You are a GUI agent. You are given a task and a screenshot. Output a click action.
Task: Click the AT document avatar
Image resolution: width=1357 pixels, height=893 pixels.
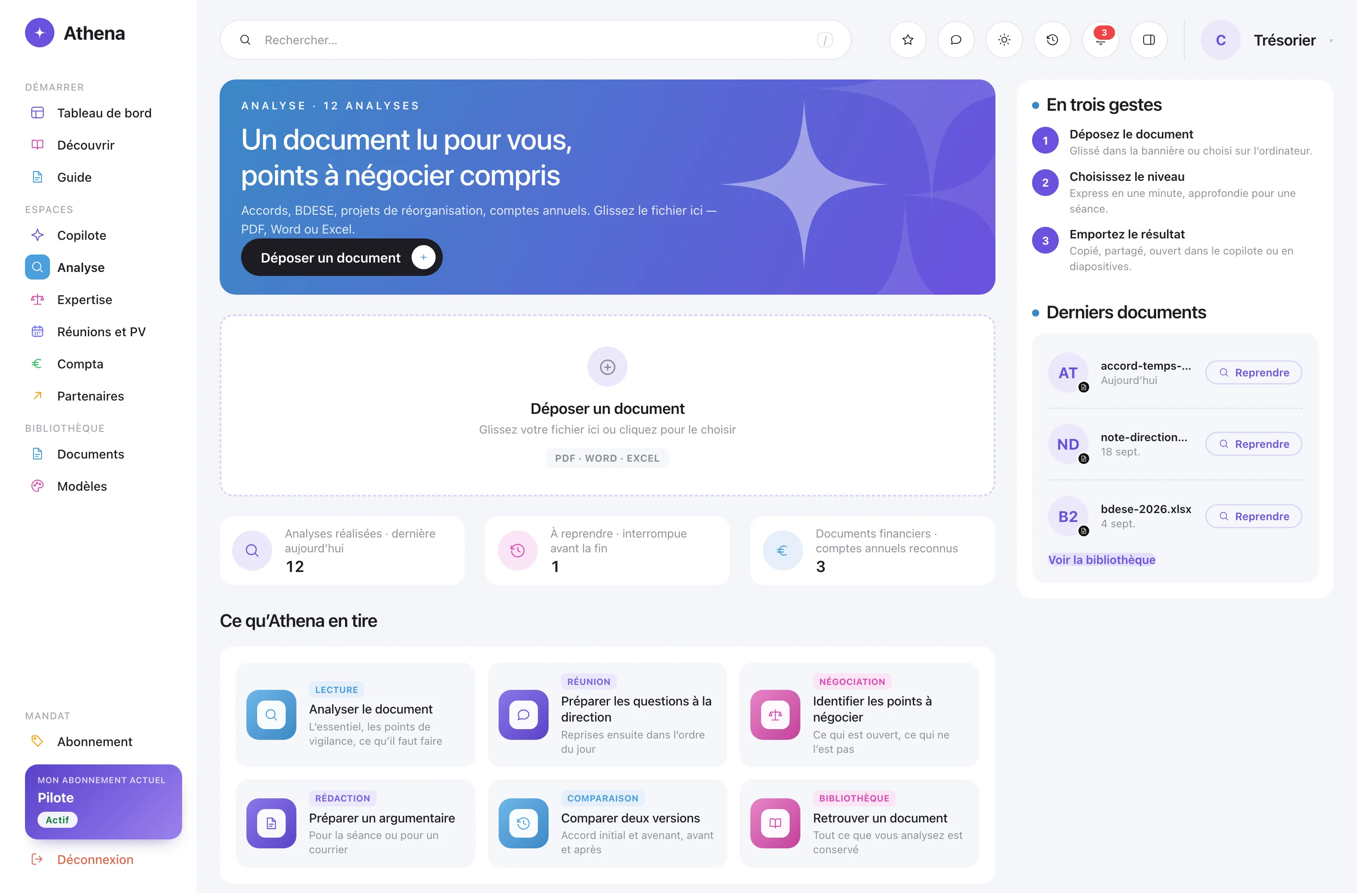[x=1068, y=372]
